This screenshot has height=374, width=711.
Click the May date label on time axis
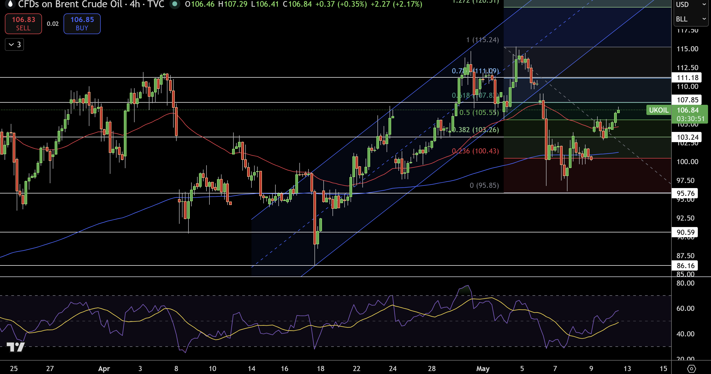point(483,368)
